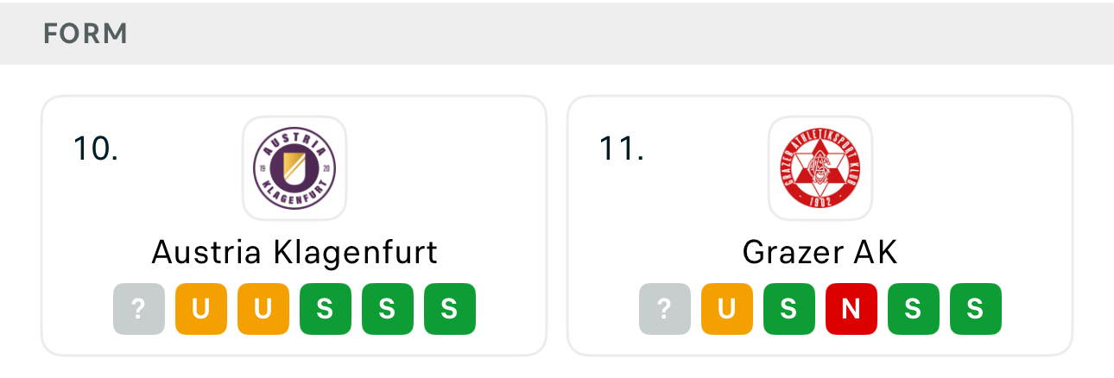Select Grazer AK's gray question mark badge
This screenshot has height=378, width=1114.
tap(665, 309)
